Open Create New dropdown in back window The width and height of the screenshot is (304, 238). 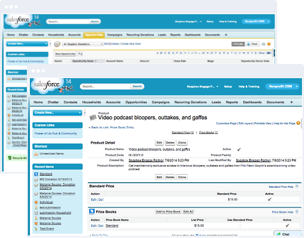coord(27,44)
